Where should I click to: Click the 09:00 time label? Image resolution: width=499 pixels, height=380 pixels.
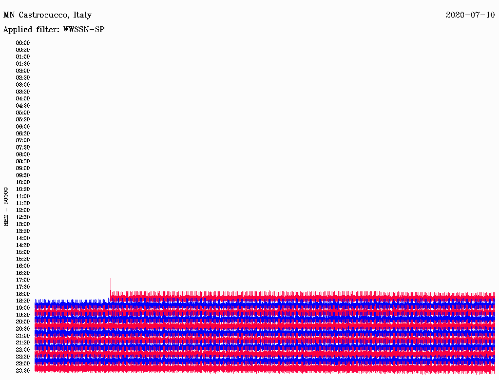tap(23, 169)
